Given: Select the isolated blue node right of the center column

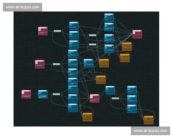Looking at the screenshot, I should coord(88,63).
